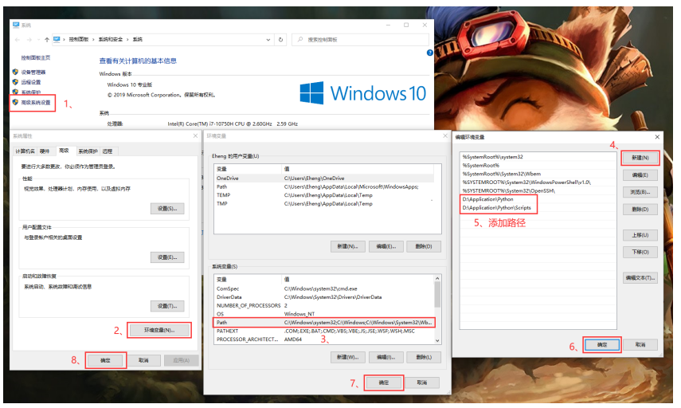
Task: Switch to 远程 tab in 系统属性
Action: (108, 151)
